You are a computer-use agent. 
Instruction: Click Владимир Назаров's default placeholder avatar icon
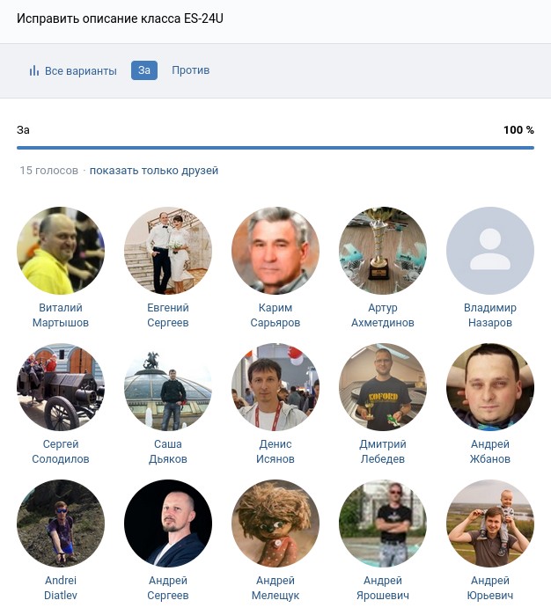click(489, 251)
